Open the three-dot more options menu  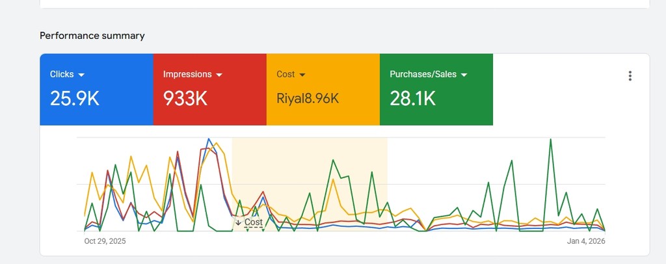[x=630, y=76]
